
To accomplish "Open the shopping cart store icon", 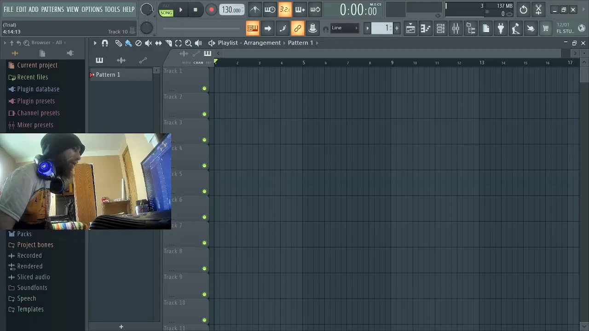I will tap(546, 29).
